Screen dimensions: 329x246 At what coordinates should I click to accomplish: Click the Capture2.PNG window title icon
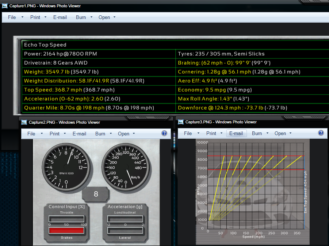pos(24,122)
